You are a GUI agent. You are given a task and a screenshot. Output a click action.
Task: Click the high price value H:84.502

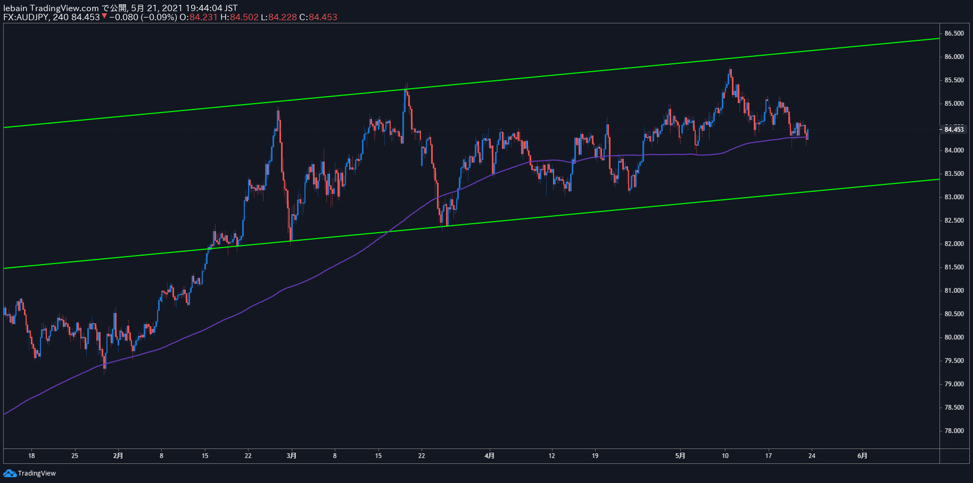240,17
